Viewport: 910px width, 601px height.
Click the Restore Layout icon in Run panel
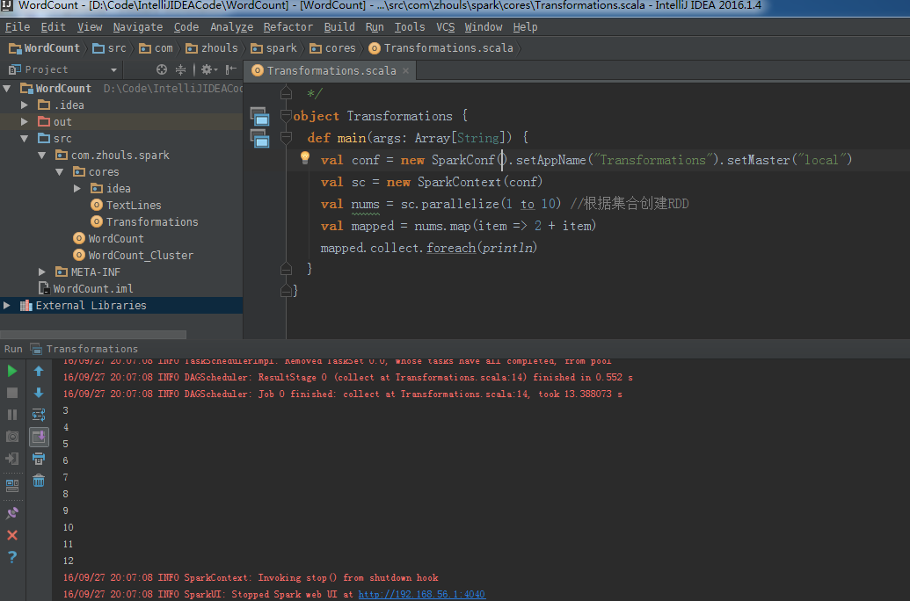[11, 486]
